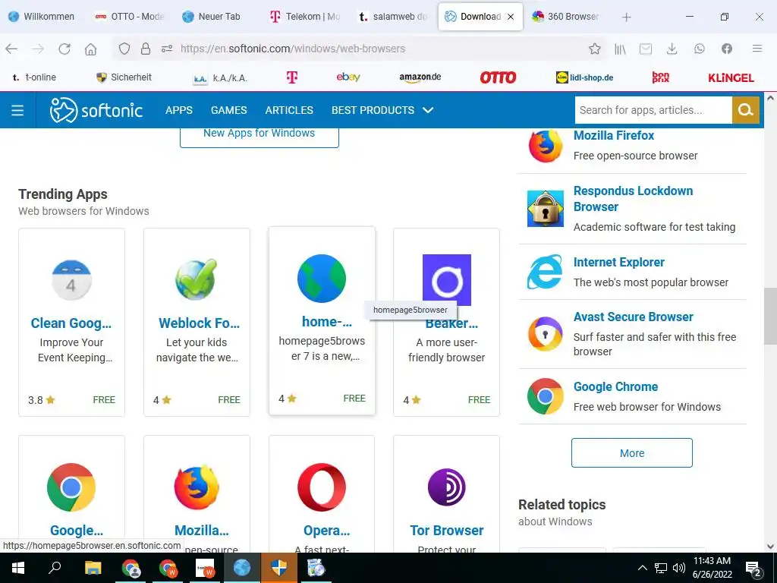Click the Beaker browser purple icon
Screen dimensions: 777x583
pos(446,280)
